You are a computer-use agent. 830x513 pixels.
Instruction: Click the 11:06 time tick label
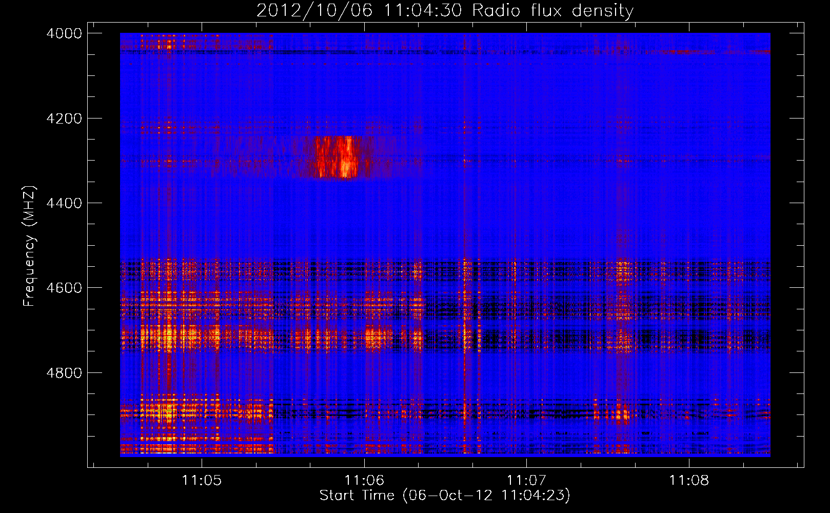click(364, 480)
